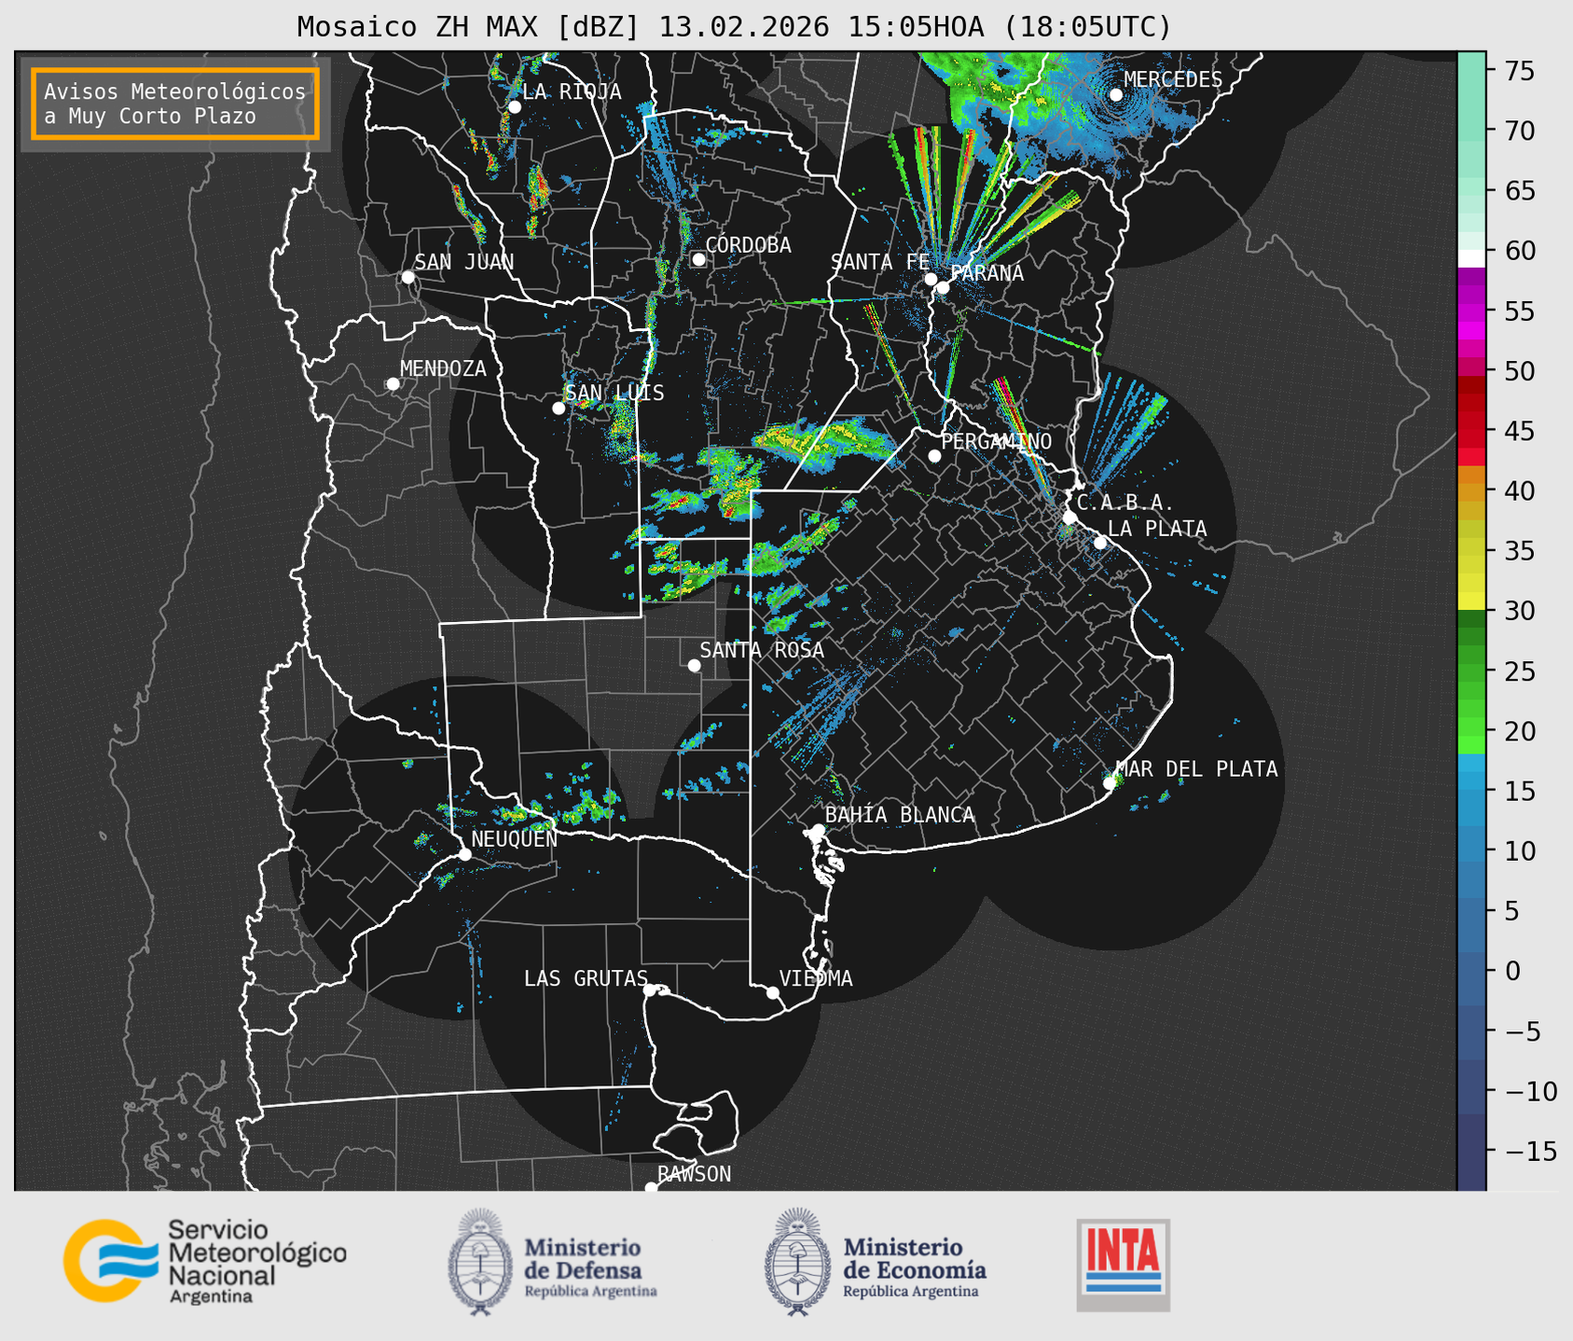Select the Córdoba city marker dot
Viewport: 1573px width, 1341px height.
coord(698,259)
